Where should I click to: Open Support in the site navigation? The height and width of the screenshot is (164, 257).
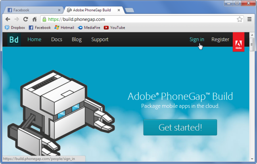point(100,40)
